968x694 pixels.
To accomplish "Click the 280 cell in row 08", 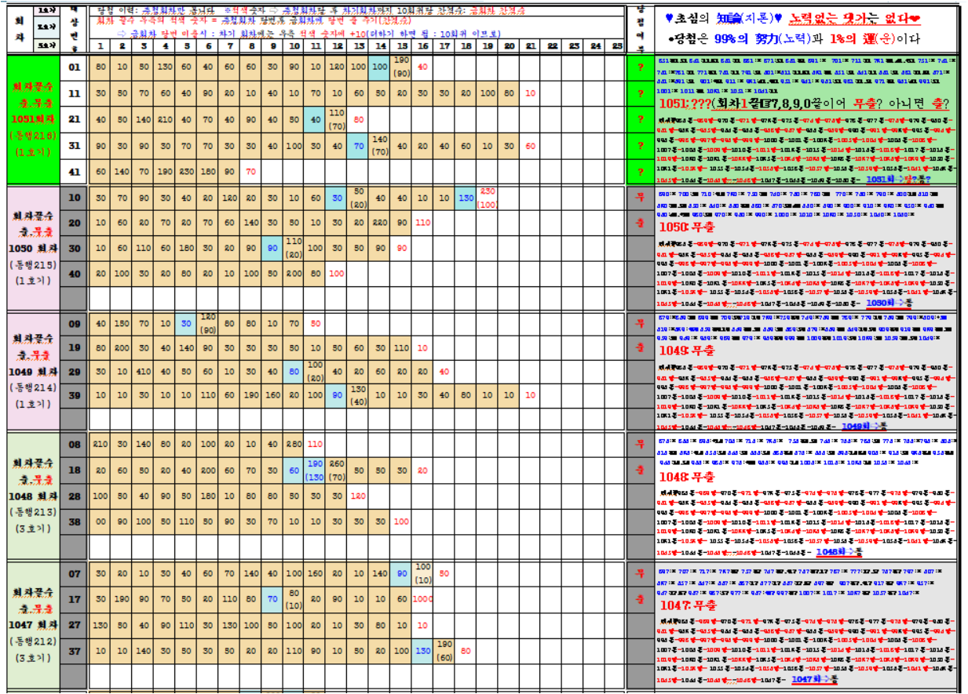I will [294, 445].
